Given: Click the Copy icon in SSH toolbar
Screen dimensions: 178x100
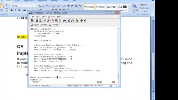Looking at the screenshot, I should pos(53,21).
